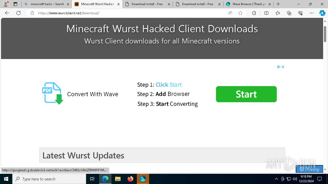Open the Favorites list icon

[278, 13]
